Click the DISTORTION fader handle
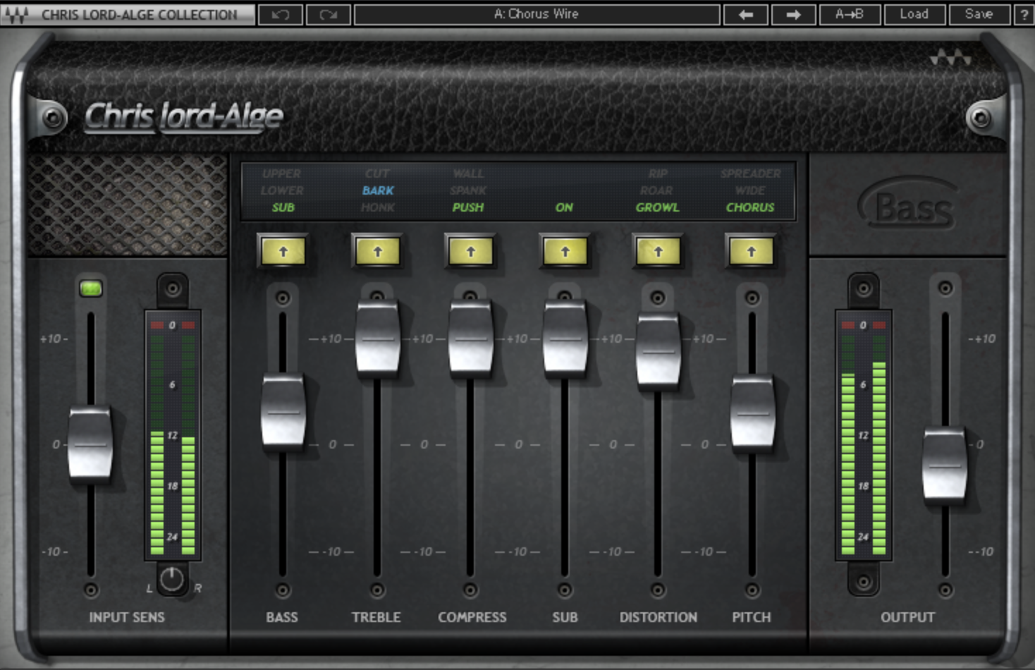 coord(658,351)
